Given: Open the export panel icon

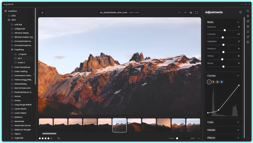Looking at the screenshot, I should [248, 42].
